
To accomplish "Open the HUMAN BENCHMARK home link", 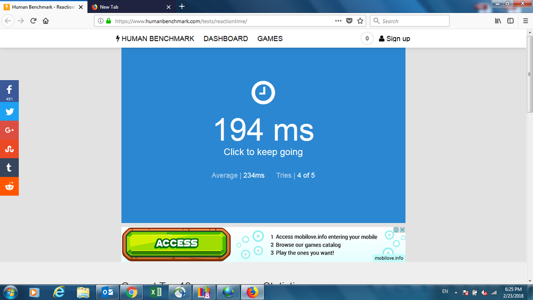I will [155, 39].
